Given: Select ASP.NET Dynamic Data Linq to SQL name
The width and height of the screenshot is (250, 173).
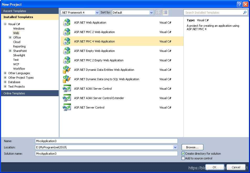Looking at the screenshot, I should tap(107, 79).
